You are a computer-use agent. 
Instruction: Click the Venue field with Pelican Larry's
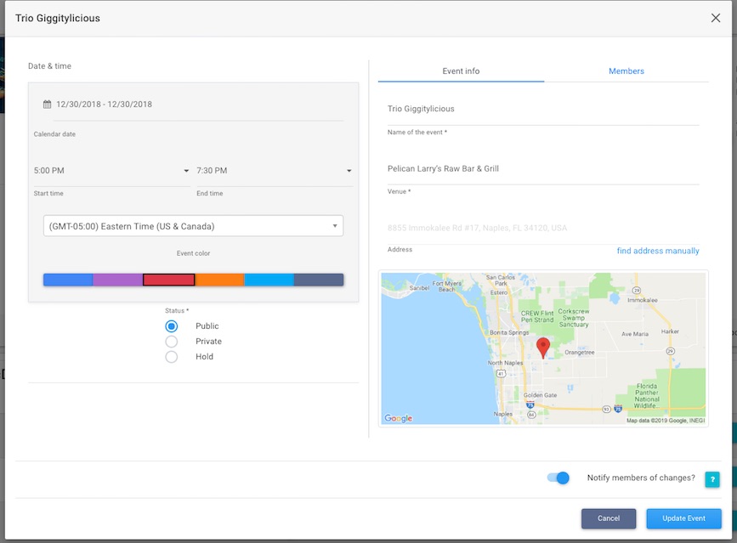[542, 169]
